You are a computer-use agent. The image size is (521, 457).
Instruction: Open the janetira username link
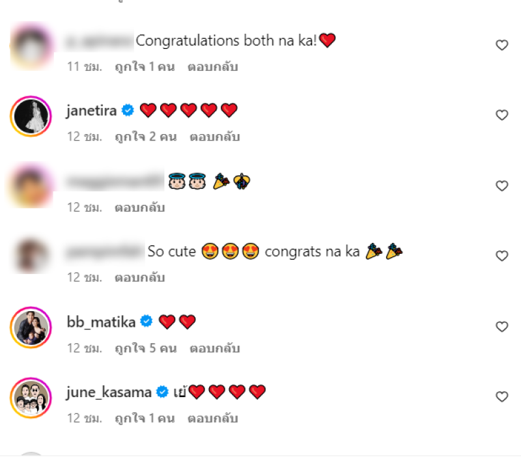click(91, 111)
